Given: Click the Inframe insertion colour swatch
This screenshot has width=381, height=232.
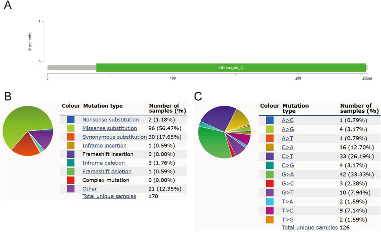Looking at the screenshot, I should click(71, 146).
